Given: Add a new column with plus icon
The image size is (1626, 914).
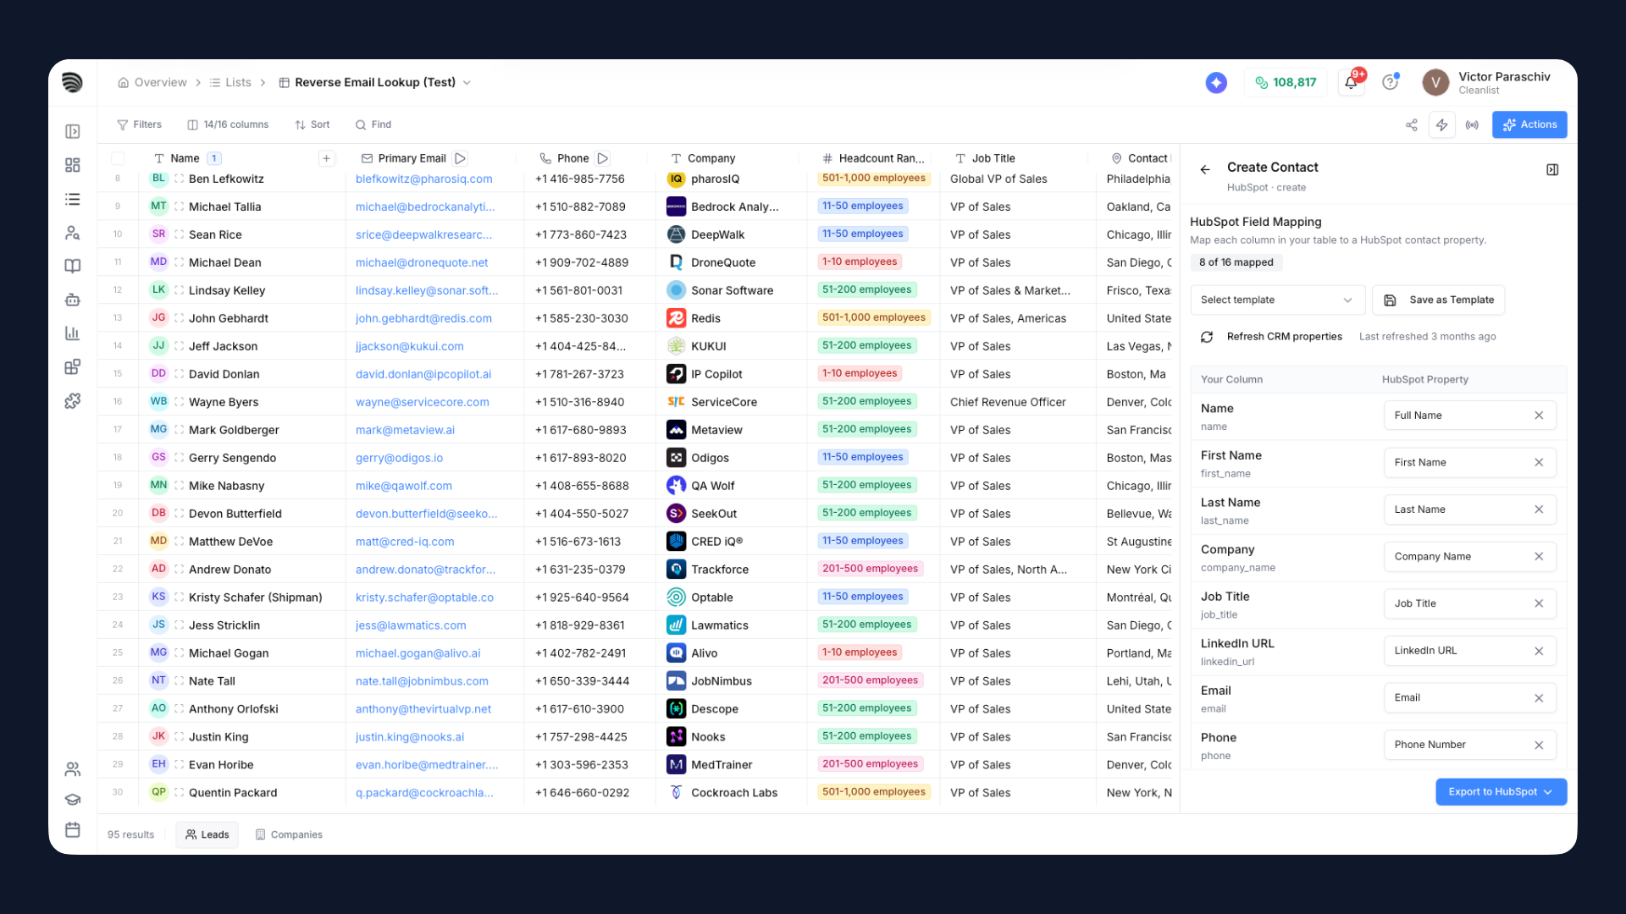Looking at the screenshot, I should coord(326,158).
